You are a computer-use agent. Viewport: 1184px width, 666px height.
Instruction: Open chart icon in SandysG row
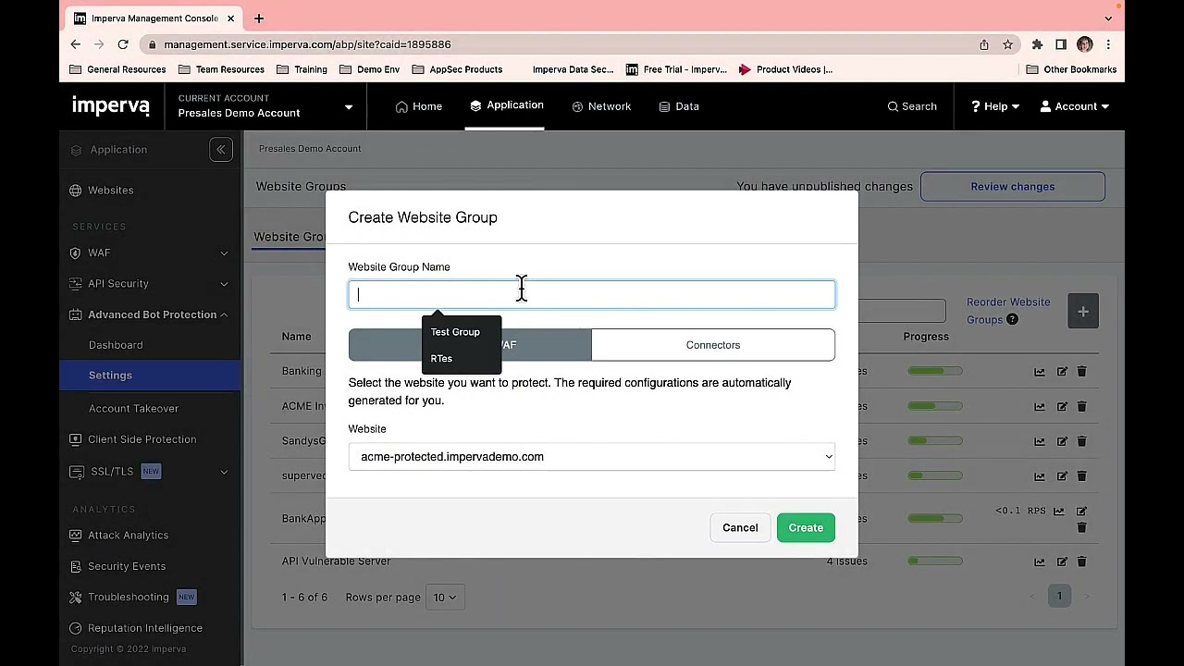tap(1040, 441)
